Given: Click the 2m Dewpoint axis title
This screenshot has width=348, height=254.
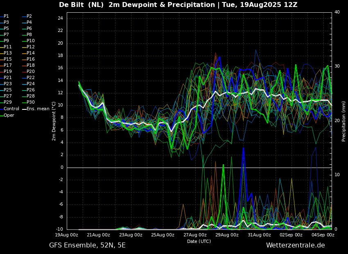Looking at the screenshot, I should pyautogui.click(x=54, y=121).
